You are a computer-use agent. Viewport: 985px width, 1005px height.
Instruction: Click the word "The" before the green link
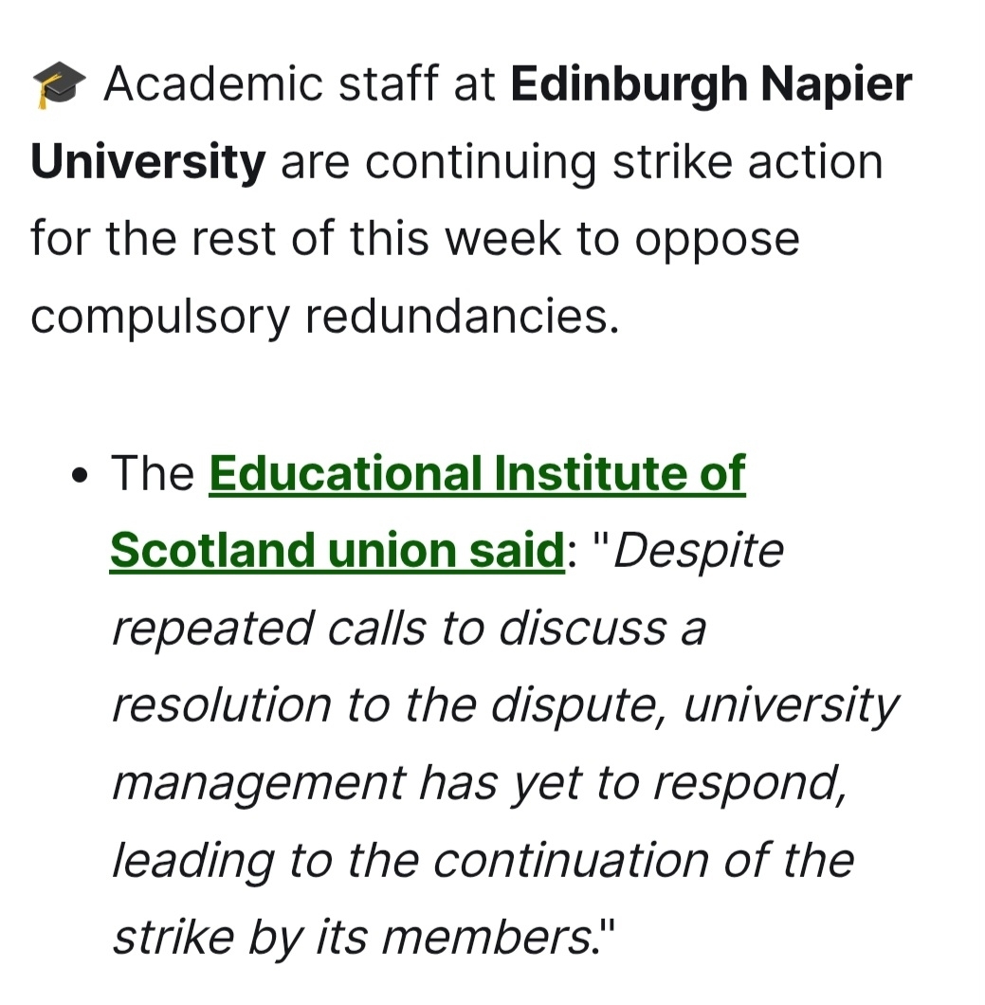(x=153, y=473)
